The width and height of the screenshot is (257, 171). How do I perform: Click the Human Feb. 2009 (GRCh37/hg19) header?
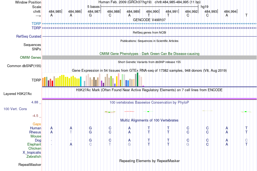[125, 2]
